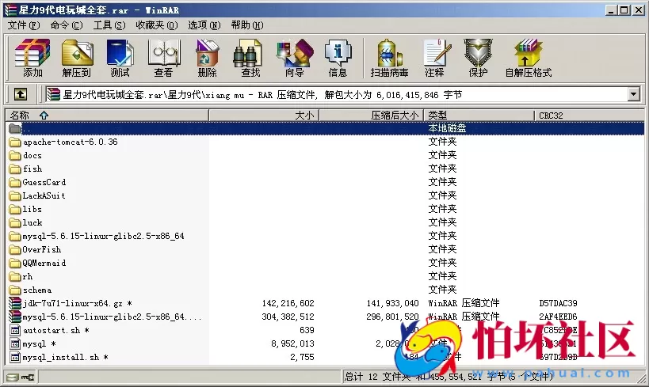
Task: Open the 工具(S) menu
Action: tap(109, 25)
